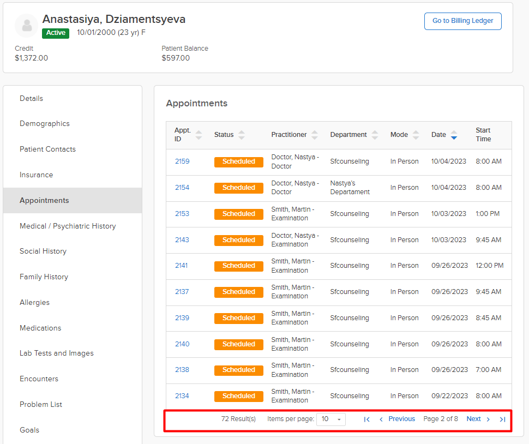The image size is (529, 444).
Task: Open the Demographics section
Action: (x=45, y=123)
